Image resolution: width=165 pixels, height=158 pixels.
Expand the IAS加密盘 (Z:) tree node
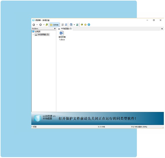coord(33,34)
